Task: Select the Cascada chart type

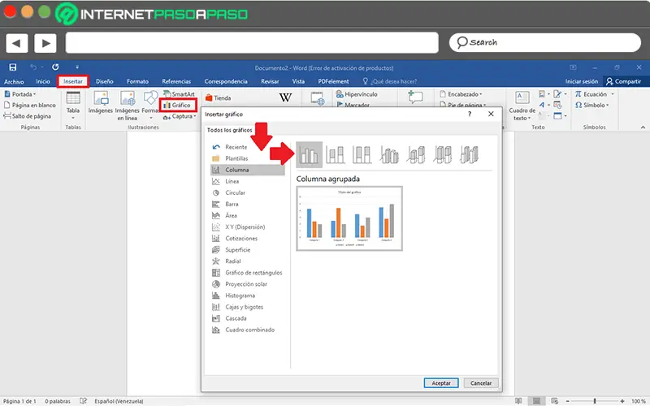Action: [x=247, y=318]
